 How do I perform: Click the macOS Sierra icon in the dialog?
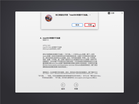coord(49,18)
